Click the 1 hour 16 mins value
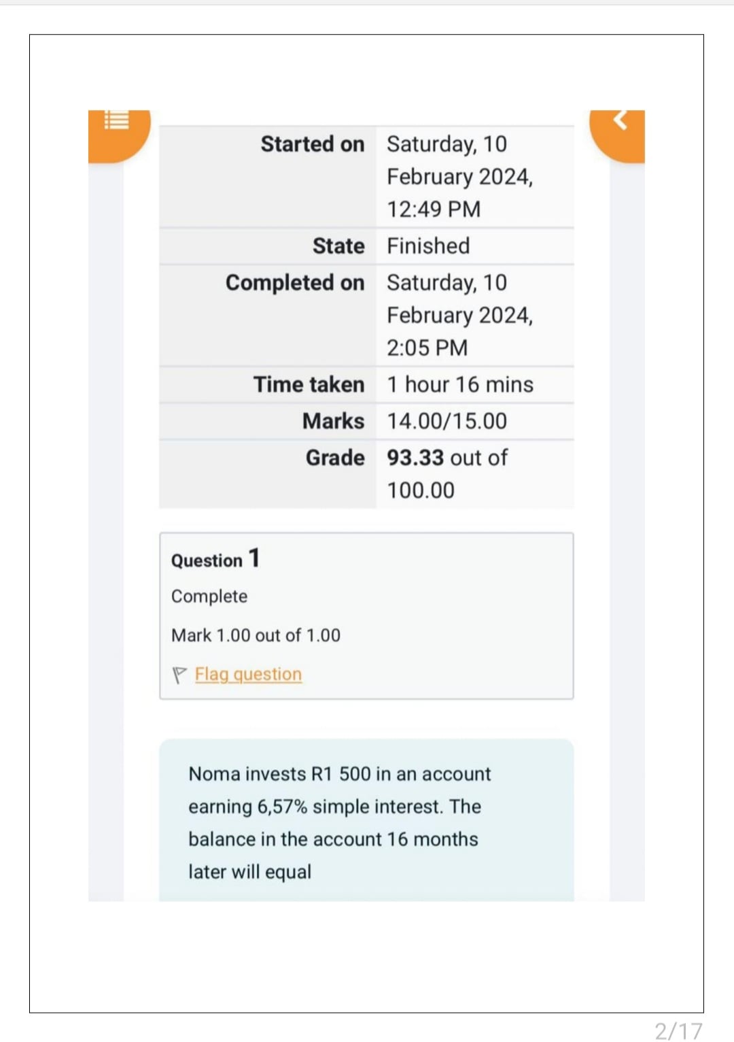Screen dimensions: 734x1042 tap(460, 384)
